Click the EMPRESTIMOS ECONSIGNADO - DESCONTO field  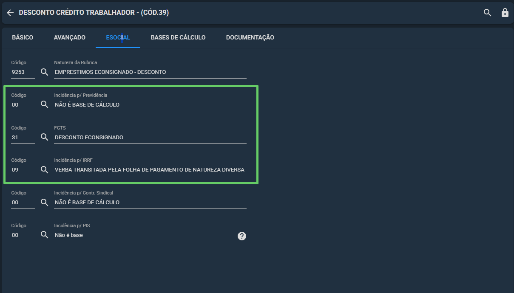[x=151, y=72]
